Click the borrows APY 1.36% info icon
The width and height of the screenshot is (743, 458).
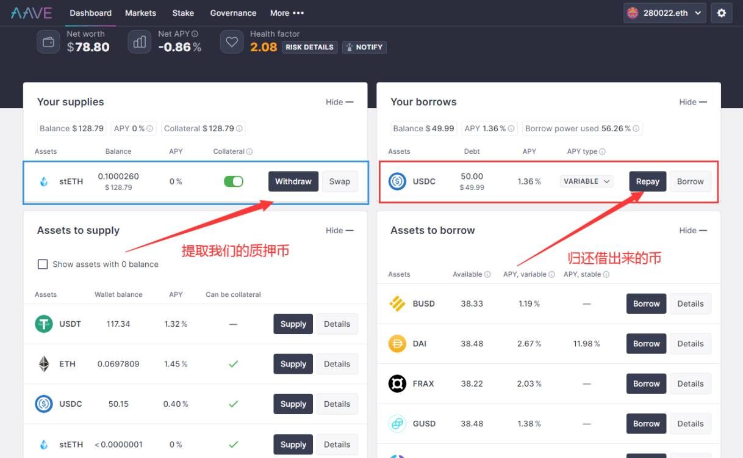511,129
